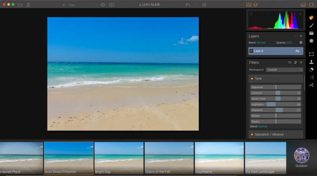Apply the Abandoned Place preset
Screen dimensions: 317x176
click(x=22, y=158)
